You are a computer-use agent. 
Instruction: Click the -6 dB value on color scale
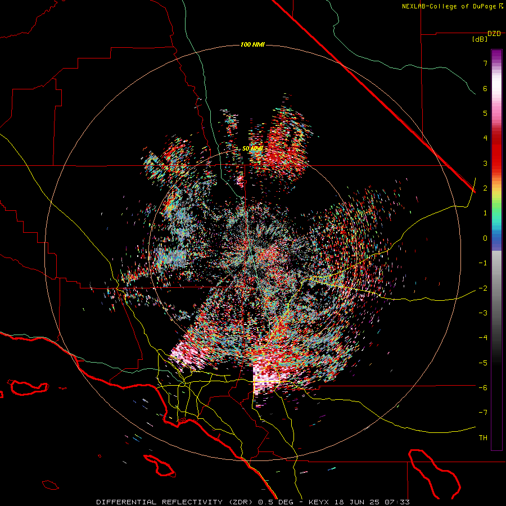point(483,388)
